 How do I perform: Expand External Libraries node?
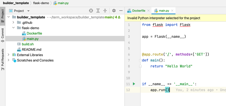point(8,55)
